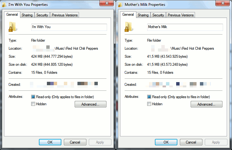232x150 pixels.
Task: Enable Hidden attribute for Mother's Milk folder
Action: click(149, 104)
